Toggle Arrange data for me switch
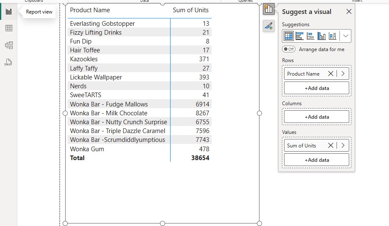Viewport: 389px width, 226px height. [289, 49]
